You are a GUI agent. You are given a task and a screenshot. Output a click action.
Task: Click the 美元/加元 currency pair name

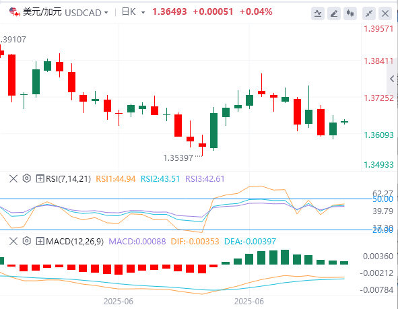tap(42, 12)
